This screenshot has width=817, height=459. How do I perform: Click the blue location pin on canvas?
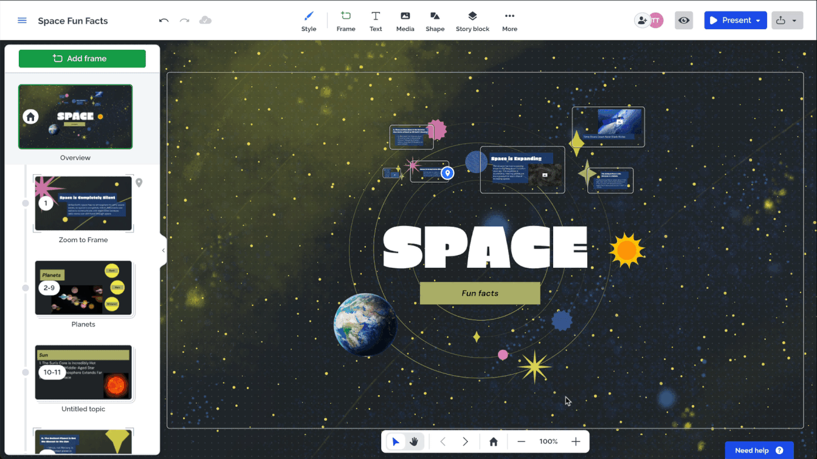click(x=447, y=174)
